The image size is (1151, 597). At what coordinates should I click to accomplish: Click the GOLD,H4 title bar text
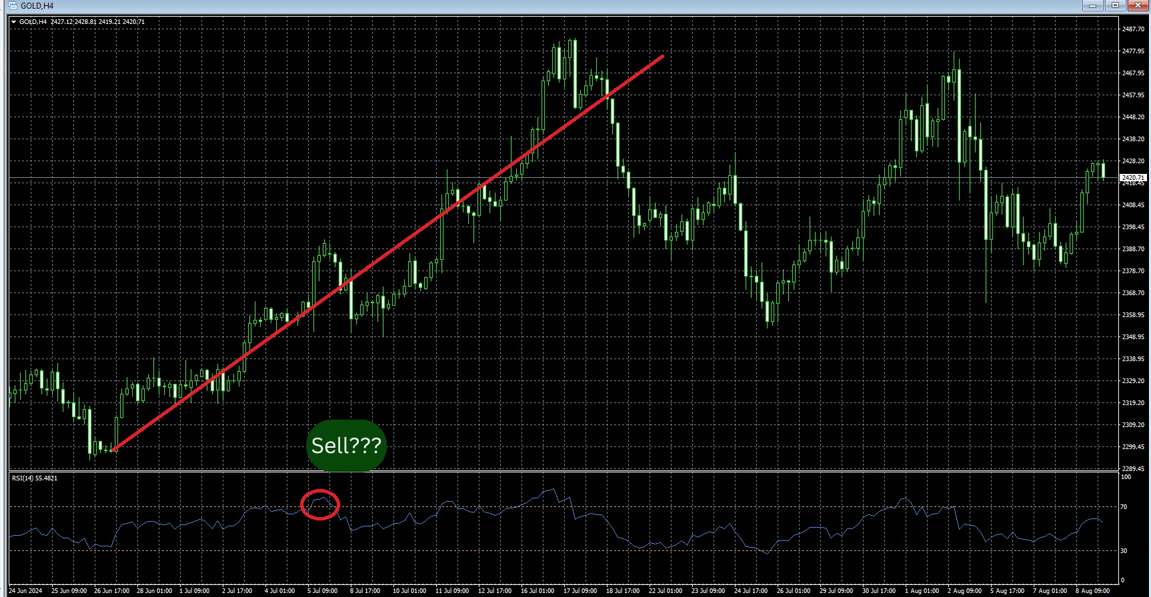37,6
